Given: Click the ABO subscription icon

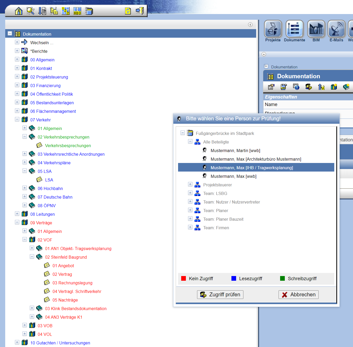Looking at the screenshot, I should click(x=77, y=11).
